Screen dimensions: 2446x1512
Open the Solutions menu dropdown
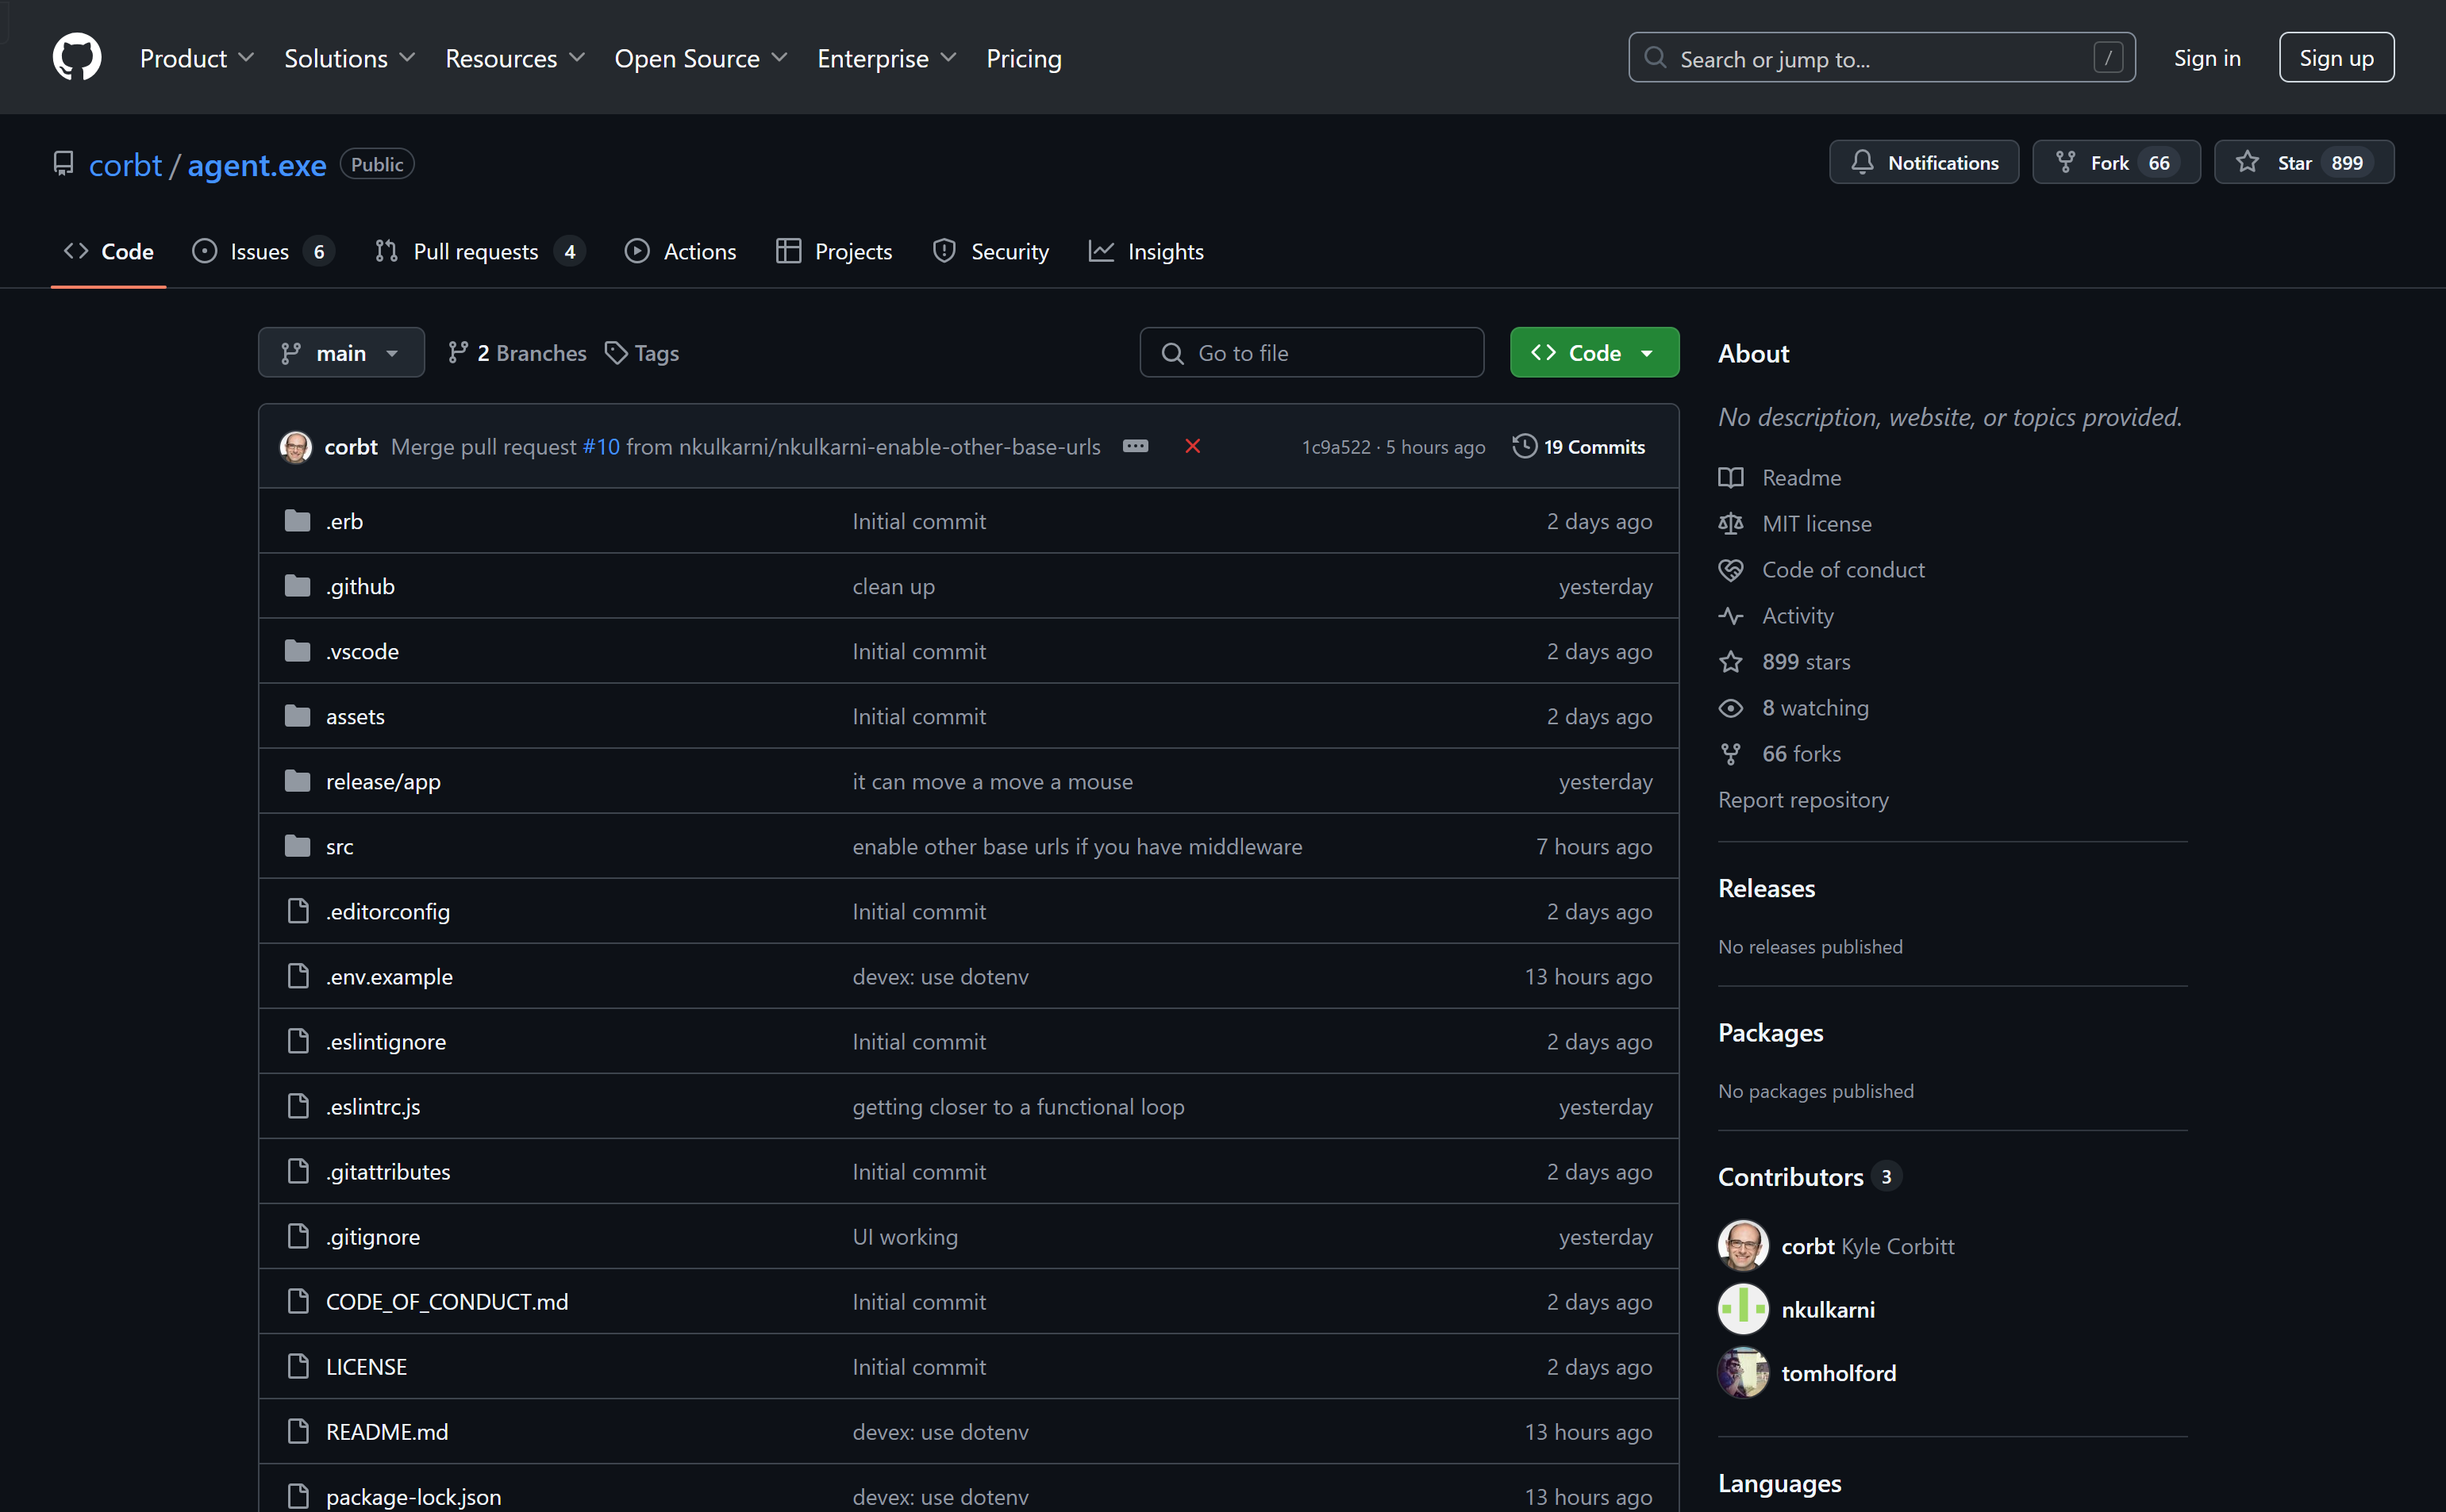[x=350, y=58]
